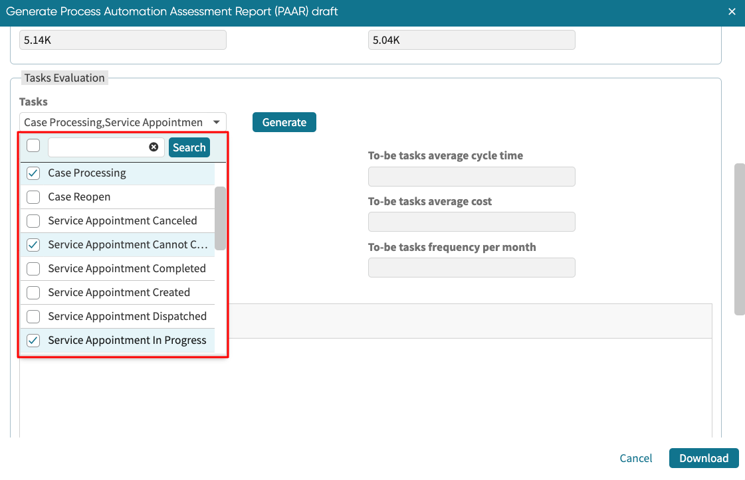Check the Service Appointment Canceled checkbox
Image resolution: width=745 pixels, height=480 pixels.
click(x=33, y=221)
